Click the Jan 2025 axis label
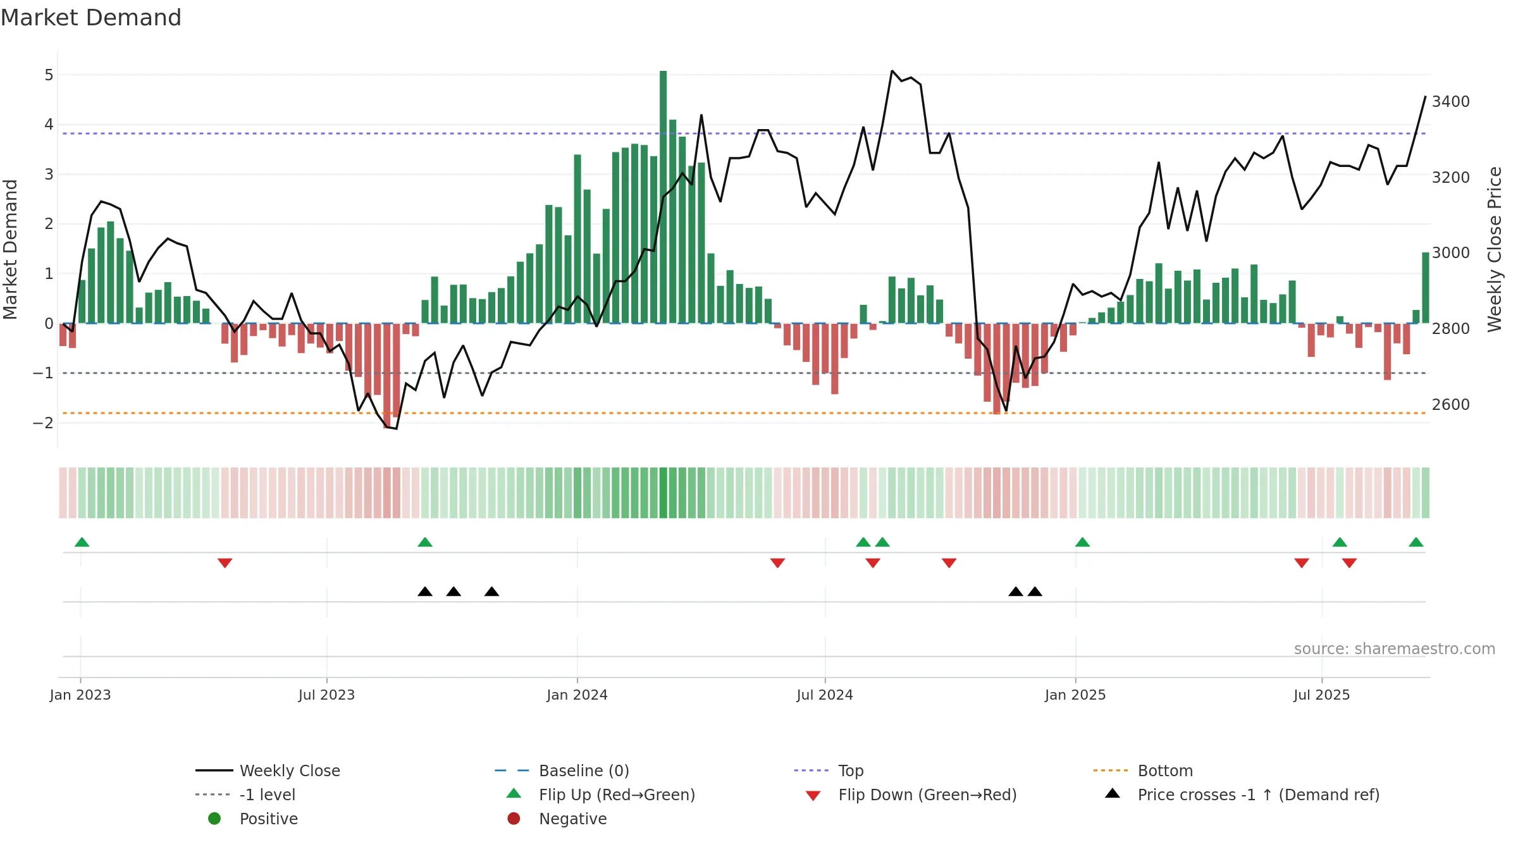Screen dimensions: 1518x854 pyautogui.click(x=1075, y=695)
